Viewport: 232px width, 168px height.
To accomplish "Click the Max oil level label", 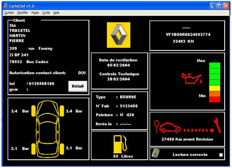I will click(201, 61).
